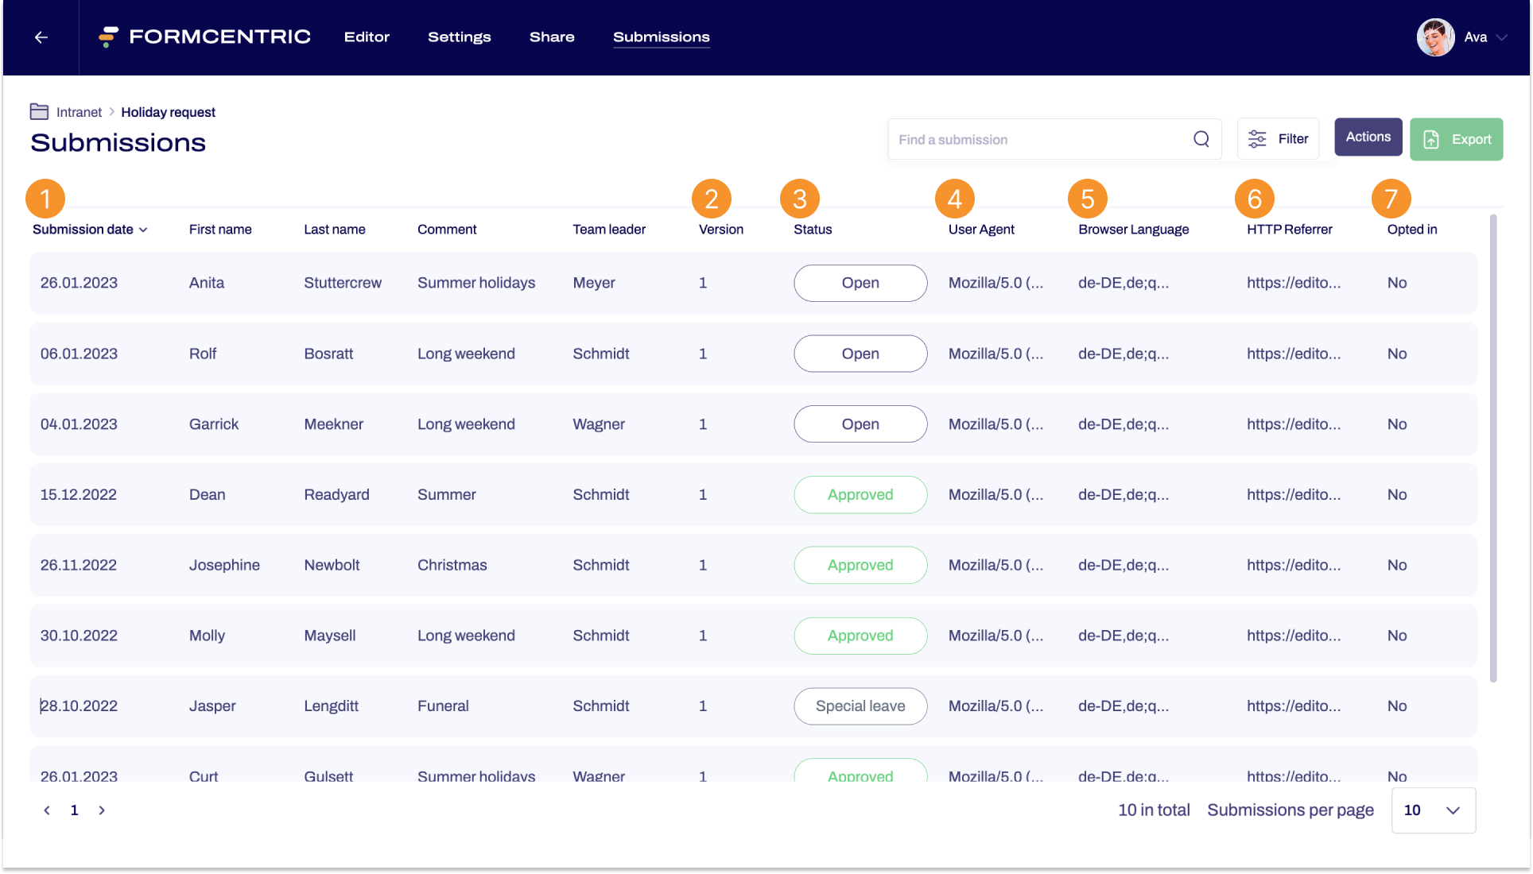Click the search magnifier icon
The width and height of the screenshot is (1533, 874).
tap(1201, 139)
